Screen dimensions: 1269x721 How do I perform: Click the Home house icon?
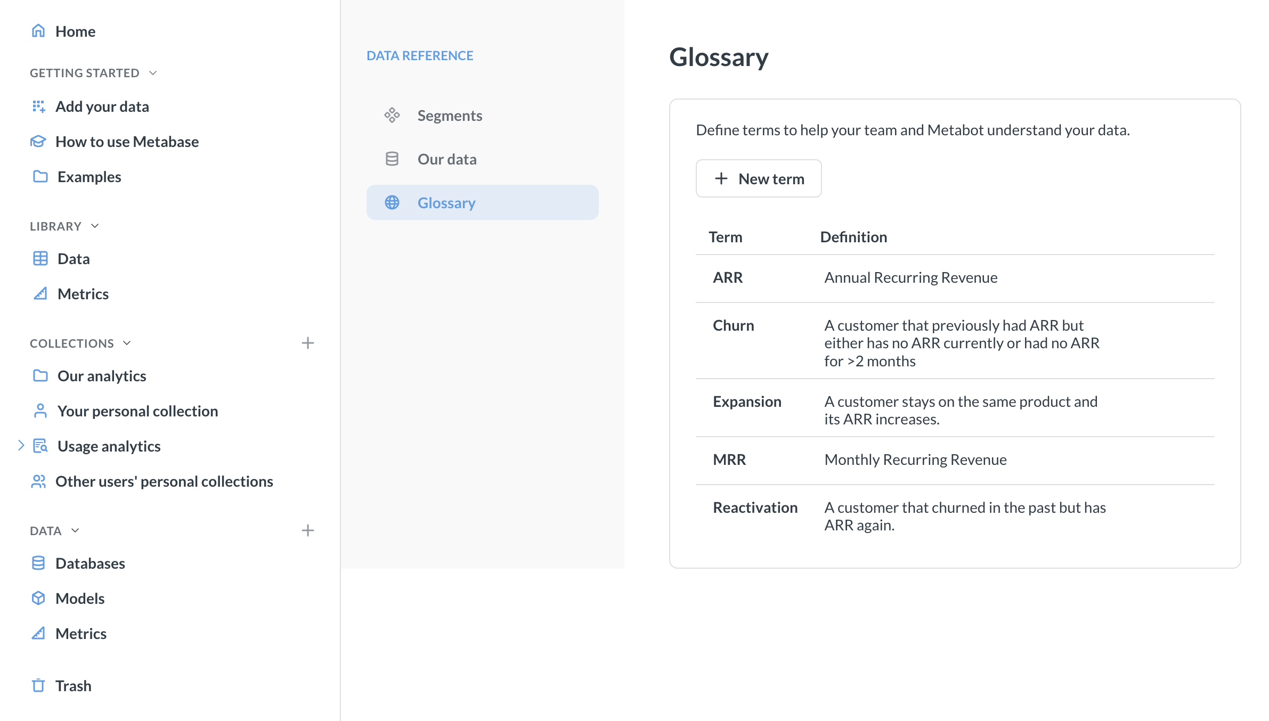click(38, 31)
